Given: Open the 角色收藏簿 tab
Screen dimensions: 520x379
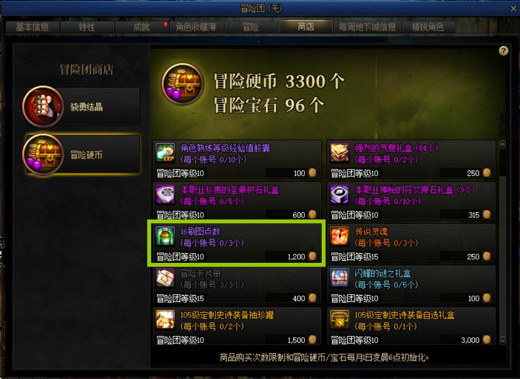Looking at the screenshot, I should tap(196, 27).
